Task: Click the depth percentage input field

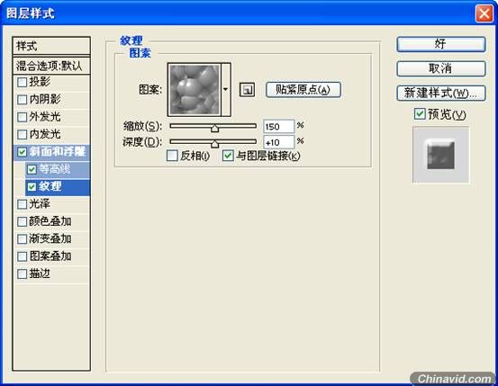Action: pos(278,142)
